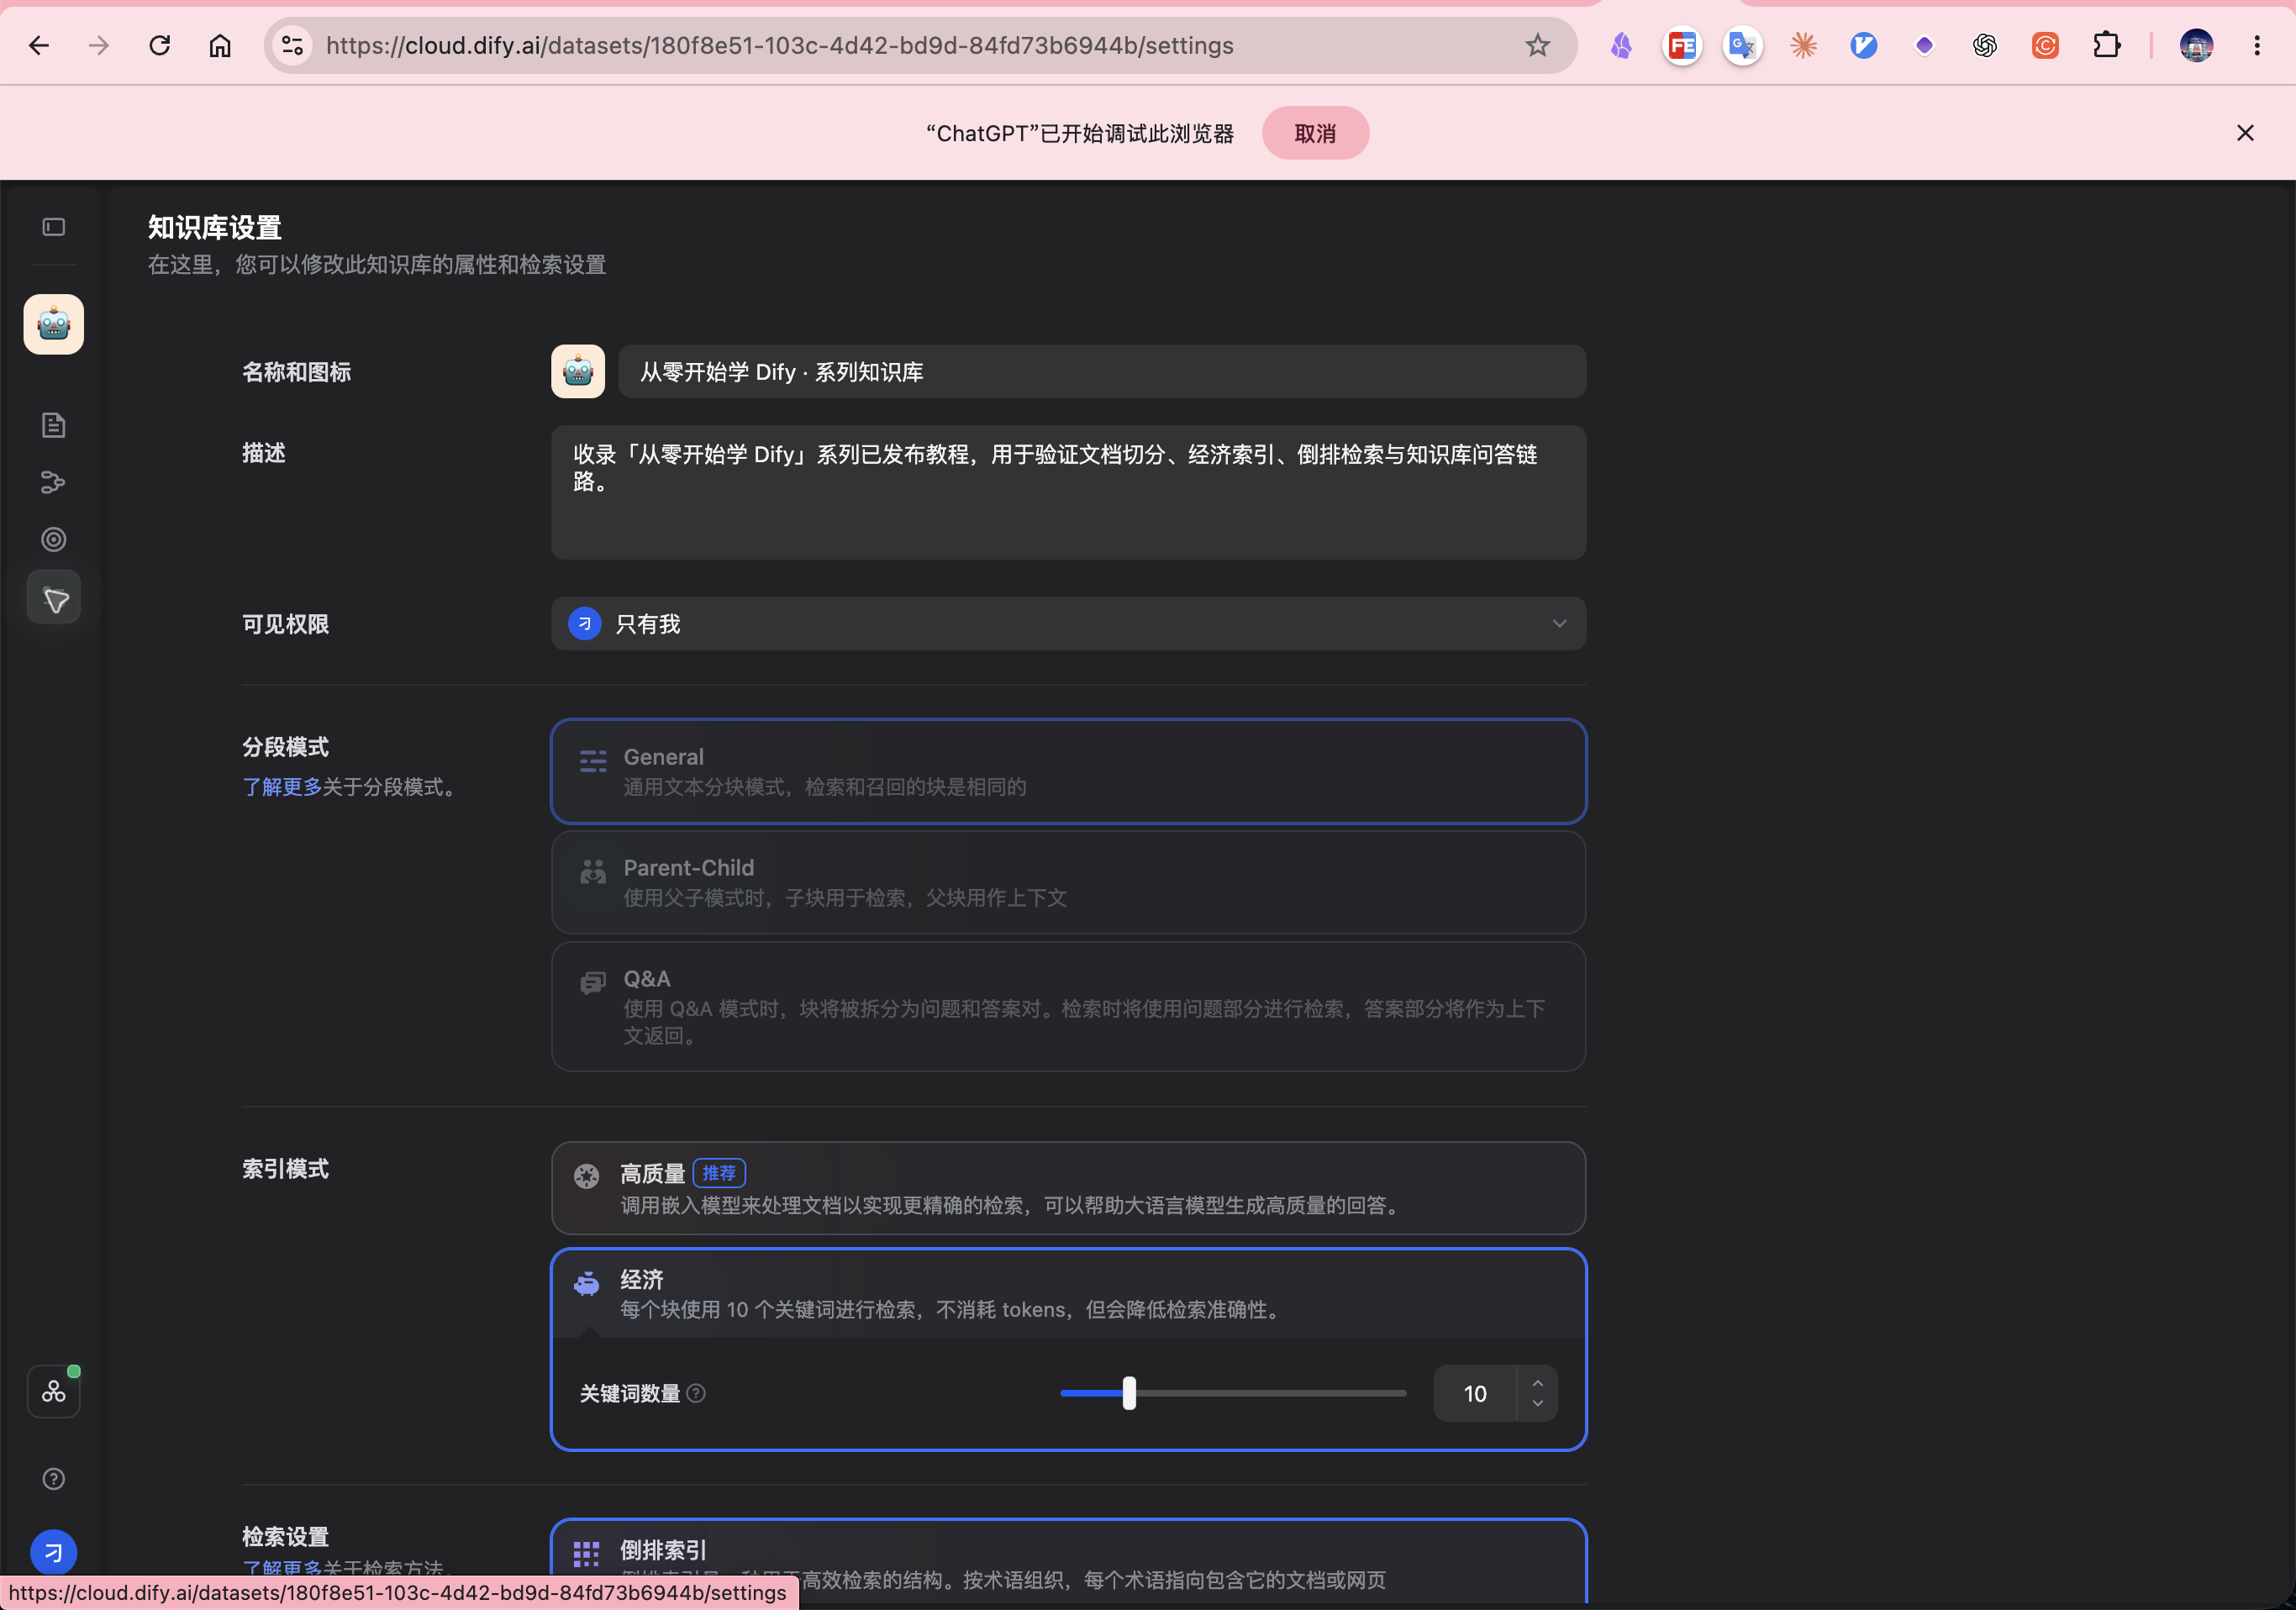Open the retrieval testing target icon
2296x1610 pixels.
54,540
